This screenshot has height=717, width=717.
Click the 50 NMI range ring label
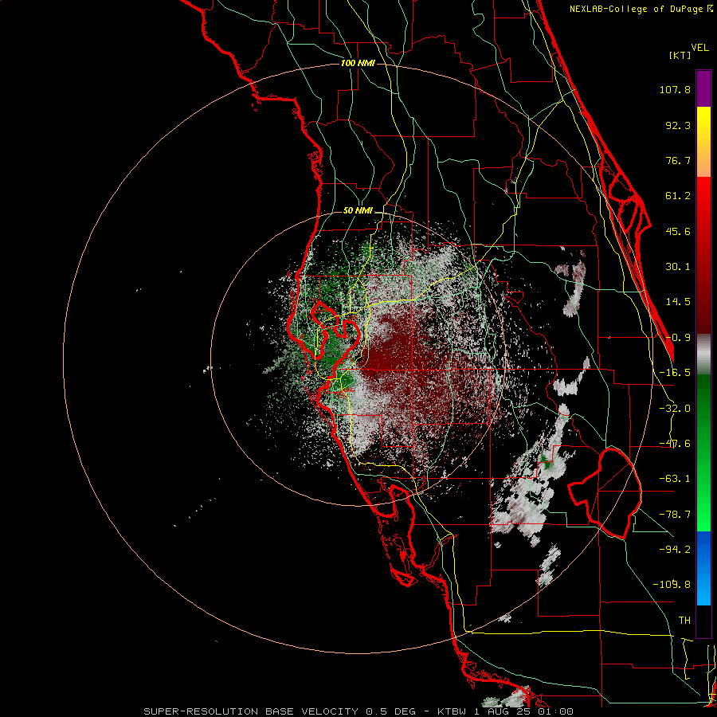(x=358, y=211)
